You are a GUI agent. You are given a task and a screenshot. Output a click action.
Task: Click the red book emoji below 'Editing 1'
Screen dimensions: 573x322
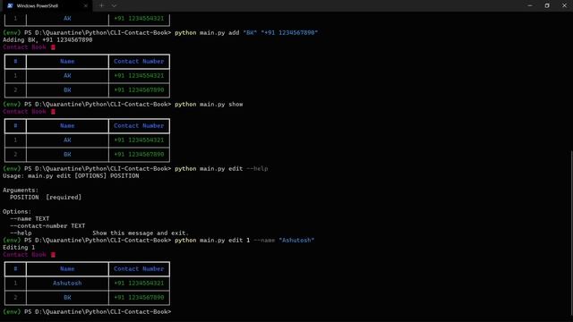tap(54, 255)
